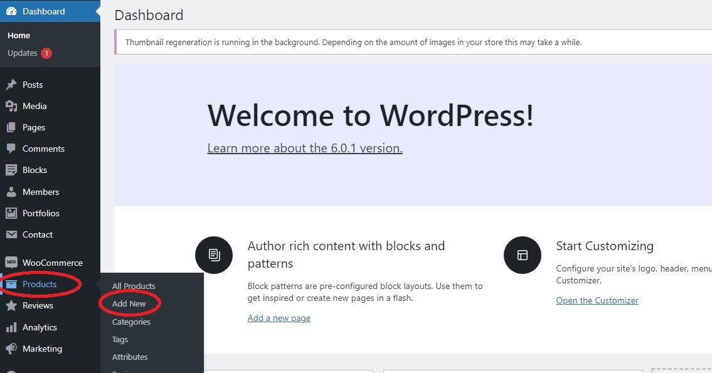Click the Portfolios icon in sidebar
This screenshot has width=712, height=373.
[x=11, y=213]
